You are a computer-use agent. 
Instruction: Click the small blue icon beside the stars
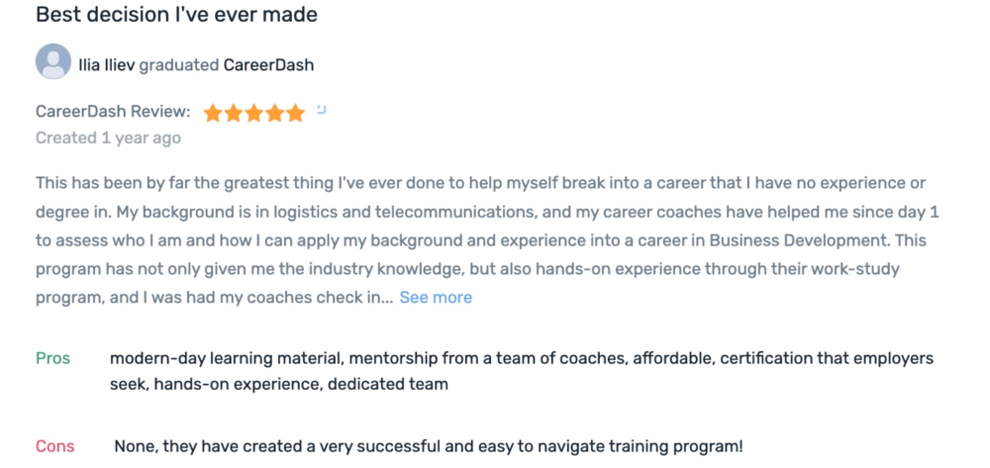click(x=322, y=109)
